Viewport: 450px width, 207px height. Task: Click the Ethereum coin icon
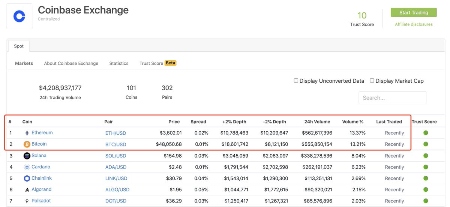tap(27, 133)
